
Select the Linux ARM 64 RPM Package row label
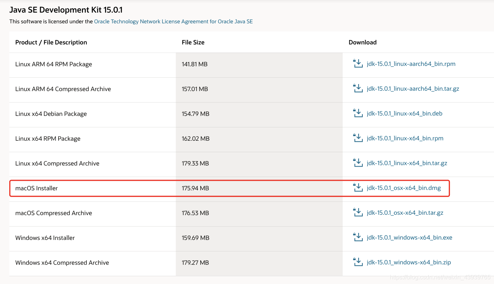click(53, 64)
